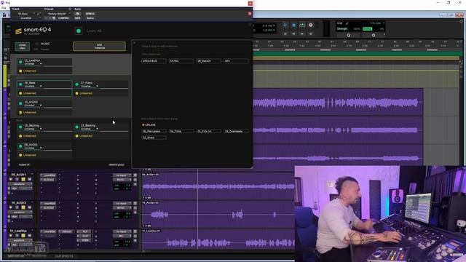Select 05_Percussion instance chip
Image resolution: width=466 pixels, height=262 pixels.
click(x=154, y=131)
